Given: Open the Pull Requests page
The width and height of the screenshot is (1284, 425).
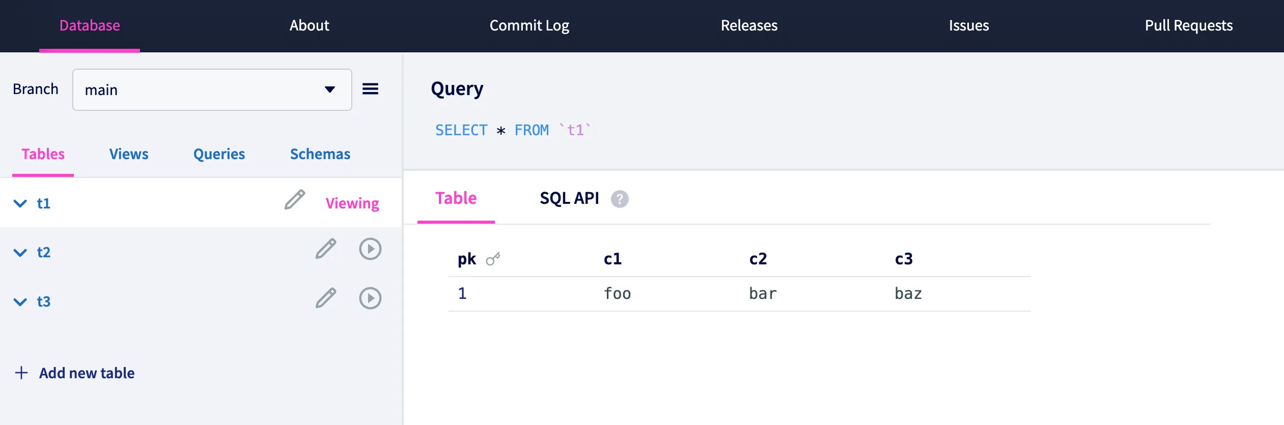Looking at the screenshot, I should click(x=1188, y=25).
